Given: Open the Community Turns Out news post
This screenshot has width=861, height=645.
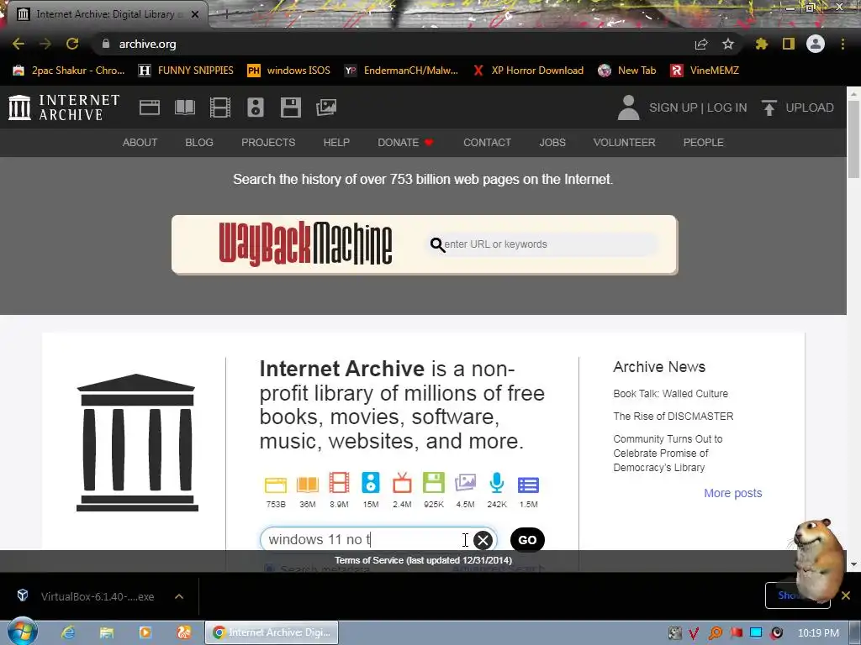Looking at the screenshot, I should coord(668,453).
